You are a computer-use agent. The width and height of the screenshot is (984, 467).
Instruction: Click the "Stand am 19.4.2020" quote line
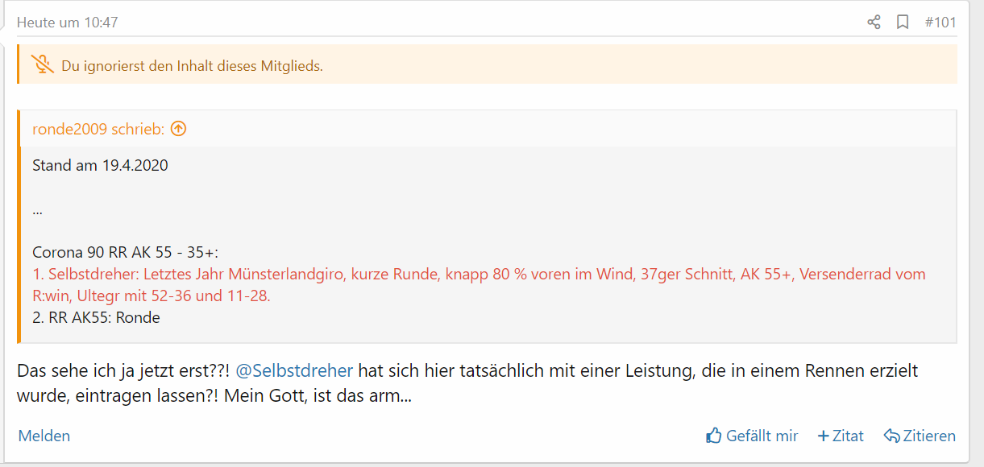100,166
